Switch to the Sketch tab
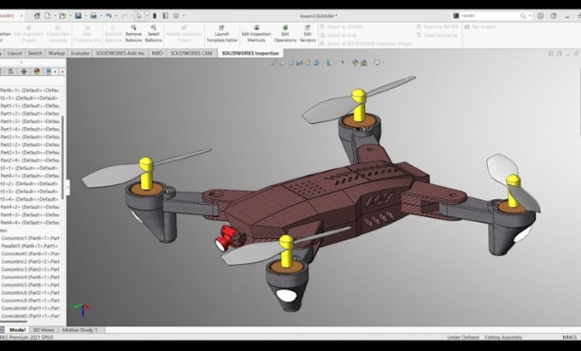This screenshot has height=351, width=581. coord(35,53)
